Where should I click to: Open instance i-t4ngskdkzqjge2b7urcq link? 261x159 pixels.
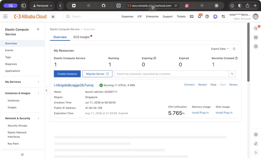coord(74,85)
